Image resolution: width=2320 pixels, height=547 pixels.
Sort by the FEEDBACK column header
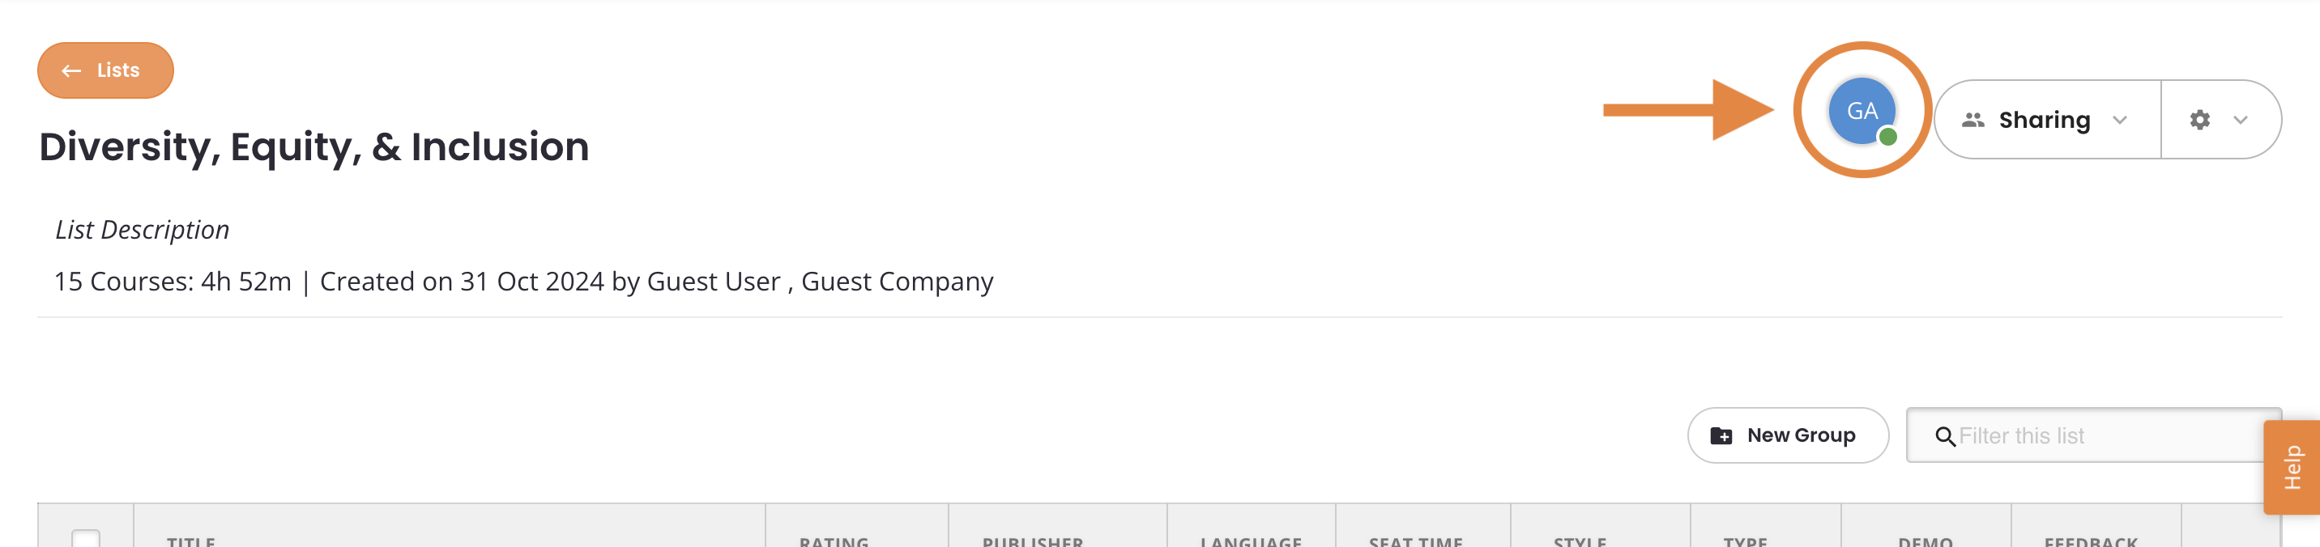pos(2089,541)
